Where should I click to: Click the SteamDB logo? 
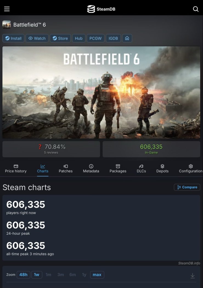point(101,9)
